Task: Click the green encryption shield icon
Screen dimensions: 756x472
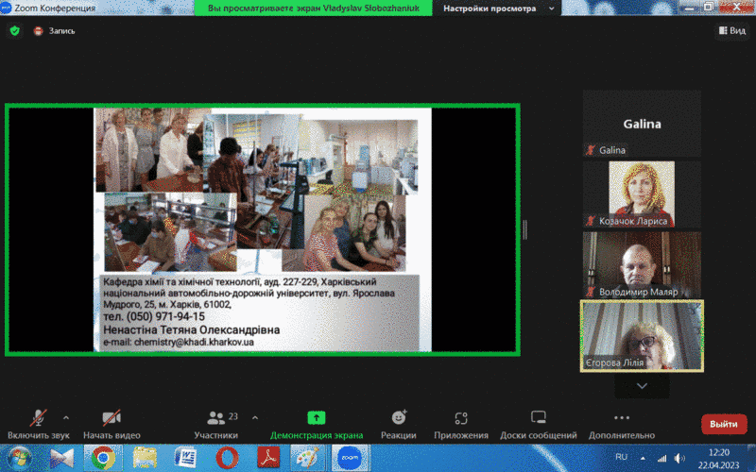Action: point(14,30)
